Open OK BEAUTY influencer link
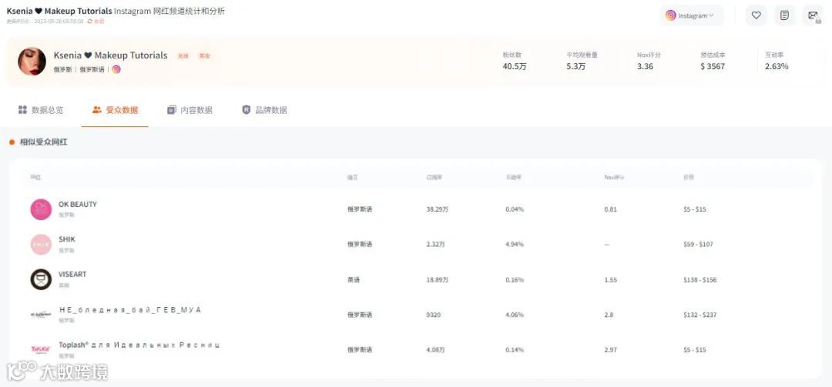 click(78, 204)
